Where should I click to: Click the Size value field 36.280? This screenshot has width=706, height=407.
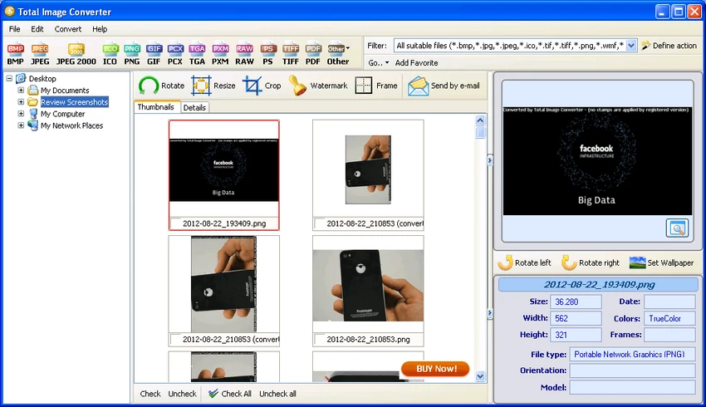pyautogui.click(x=576, y=302)
